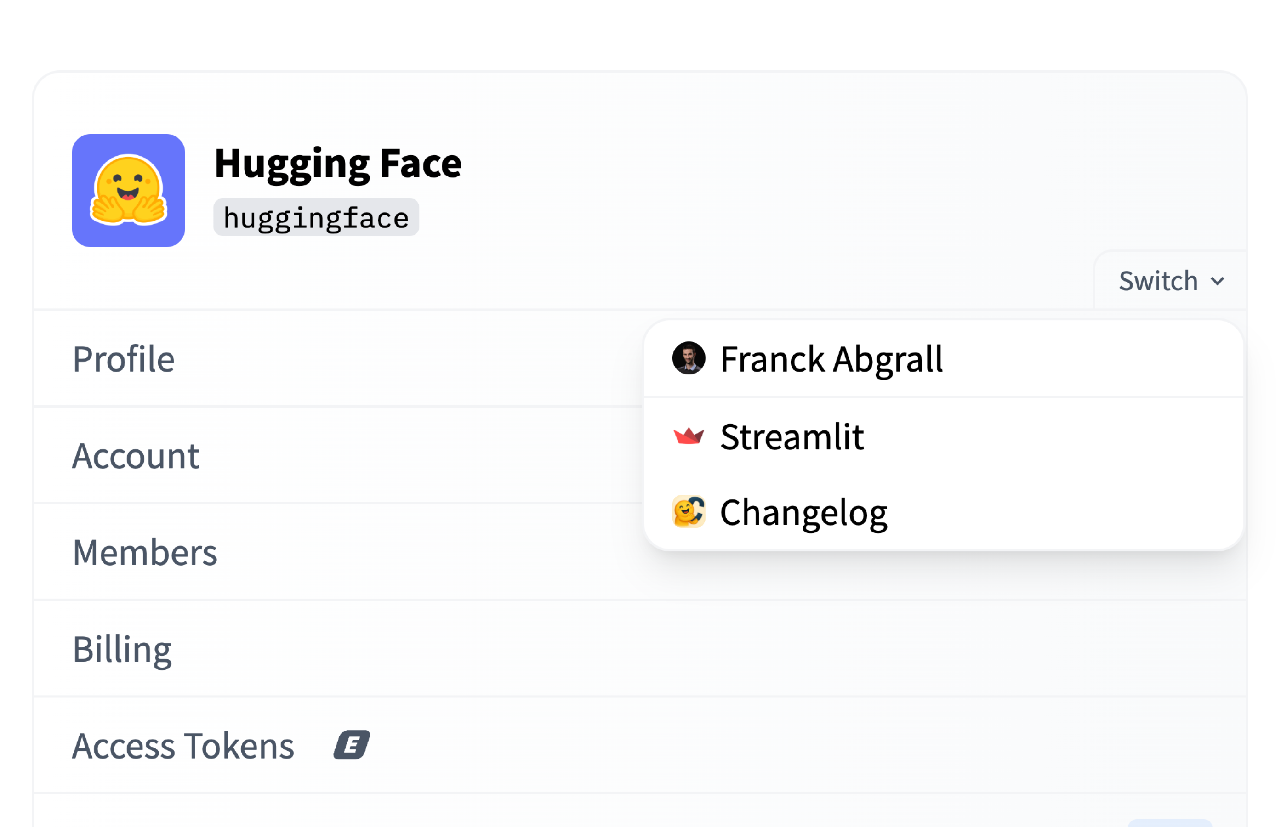Image resolution: width=1287 pixels, height=827 pixels.
Task: Open the Profile settings section
Action: [124, 359]
